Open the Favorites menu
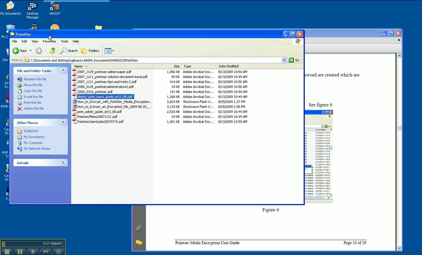The image size is (422, 255). [x=49, y=41]
